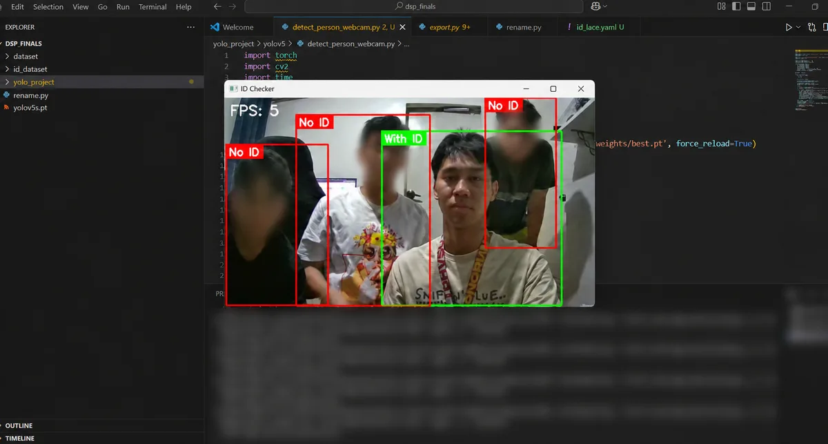Open rename.py in Explorer
The width and height of the screenshot is (828, 444).
[101, 95]
